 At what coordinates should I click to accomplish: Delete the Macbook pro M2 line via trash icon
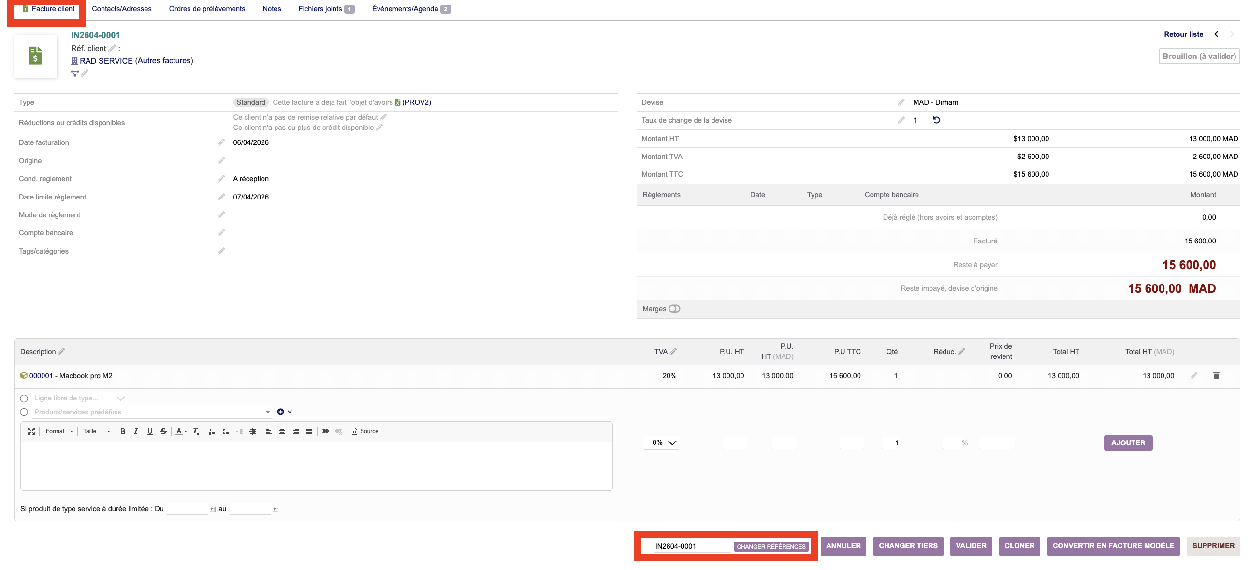[x=1216, y=375]
